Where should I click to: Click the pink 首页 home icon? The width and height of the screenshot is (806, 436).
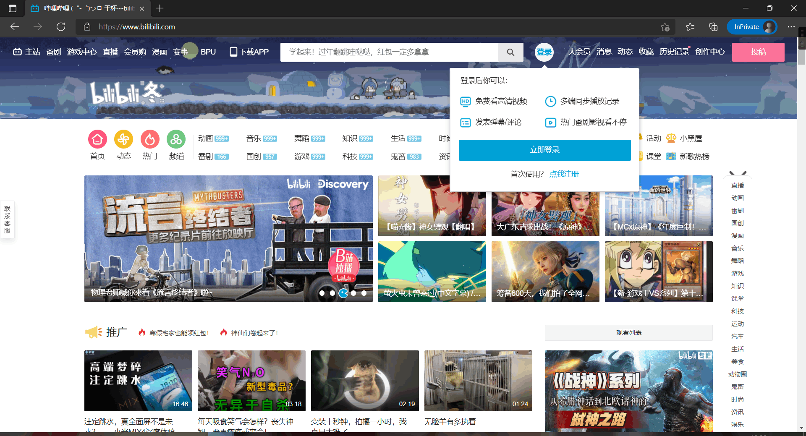[x=97, y=139]
